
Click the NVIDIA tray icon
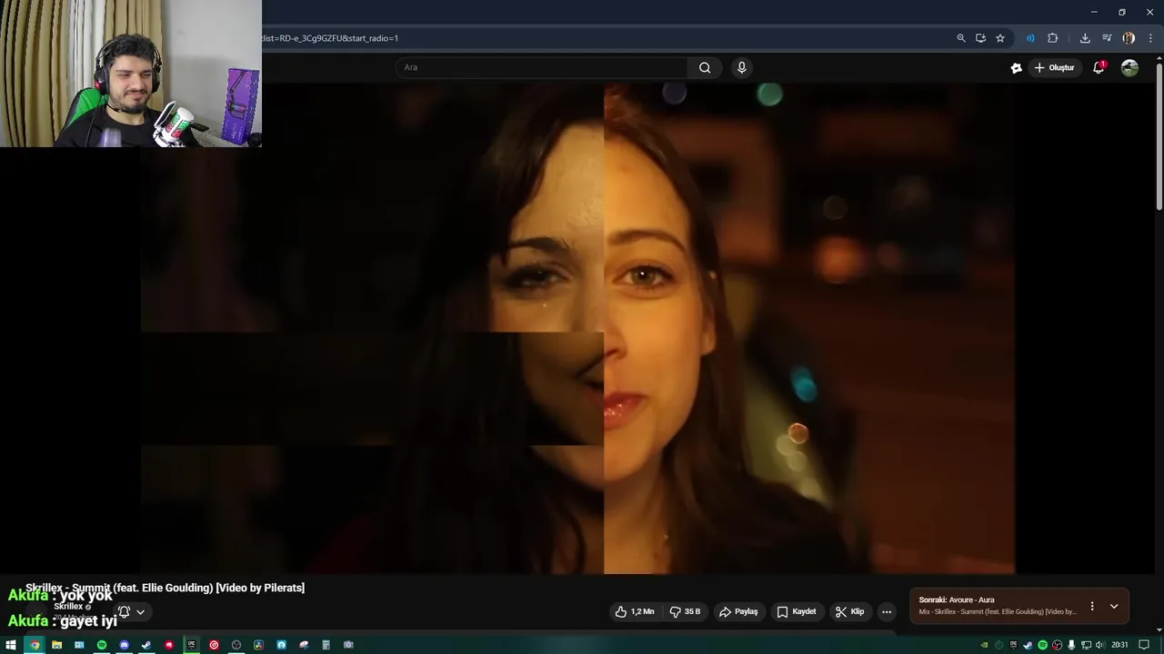pyautogui.click(x=984, y=645)
